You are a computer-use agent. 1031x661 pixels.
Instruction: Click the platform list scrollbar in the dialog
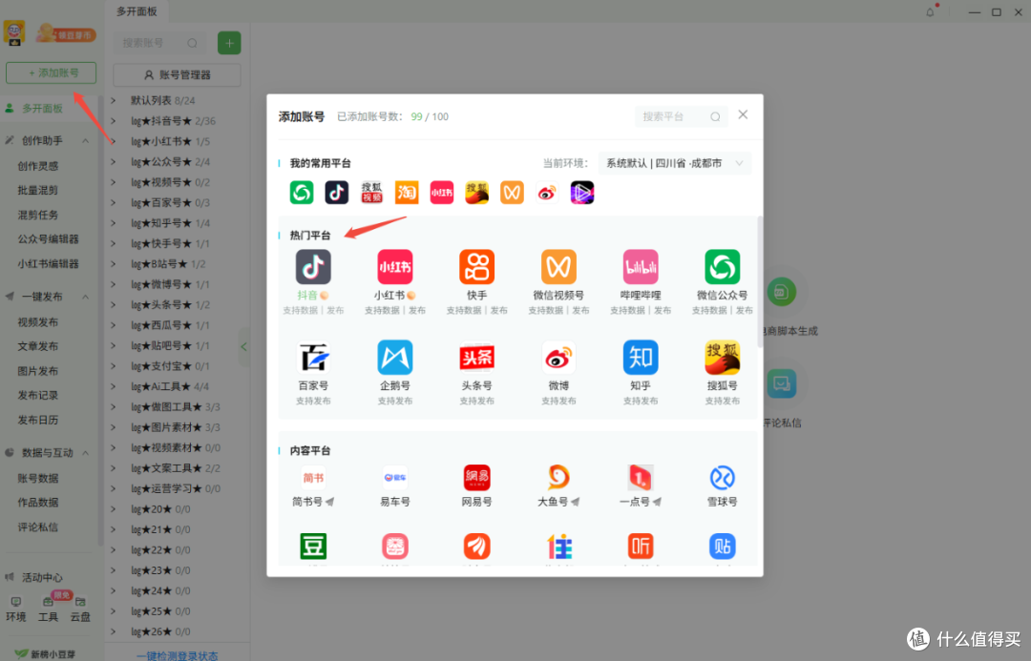[760, 282]
